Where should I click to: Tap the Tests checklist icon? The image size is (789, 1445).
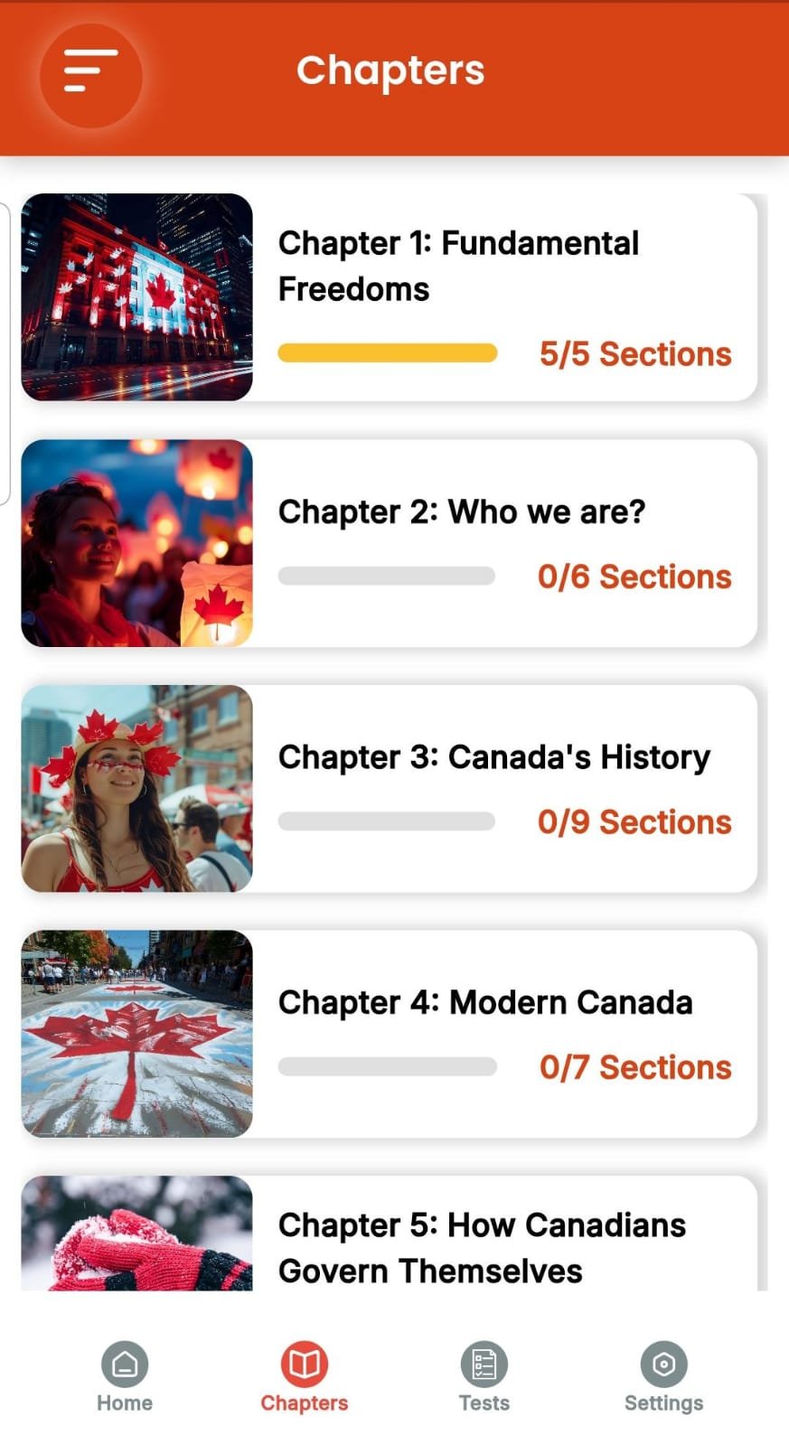484,1364
